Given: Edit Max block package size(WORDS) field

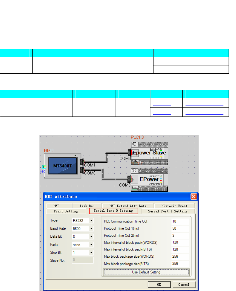Looking at the screenshot, I should click(x=180, y=256).
